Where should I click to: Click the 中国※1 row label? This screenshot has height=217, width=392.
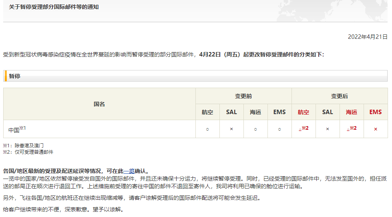pos(17,129)
